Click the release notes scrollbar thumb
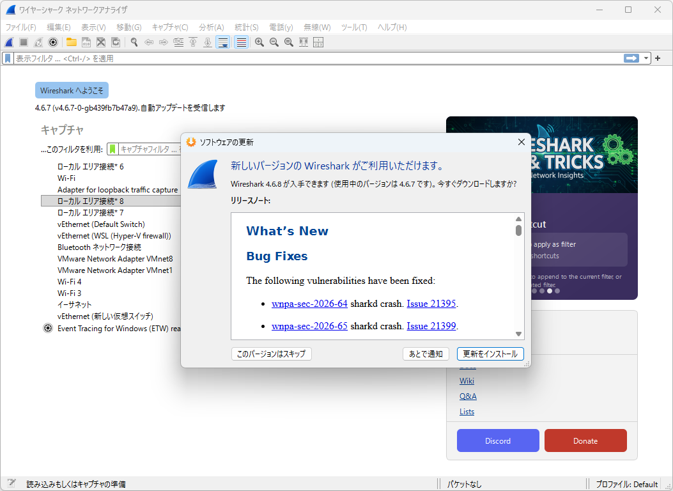The width and height of the screenshot is (673, 491). tap(518, 231)
